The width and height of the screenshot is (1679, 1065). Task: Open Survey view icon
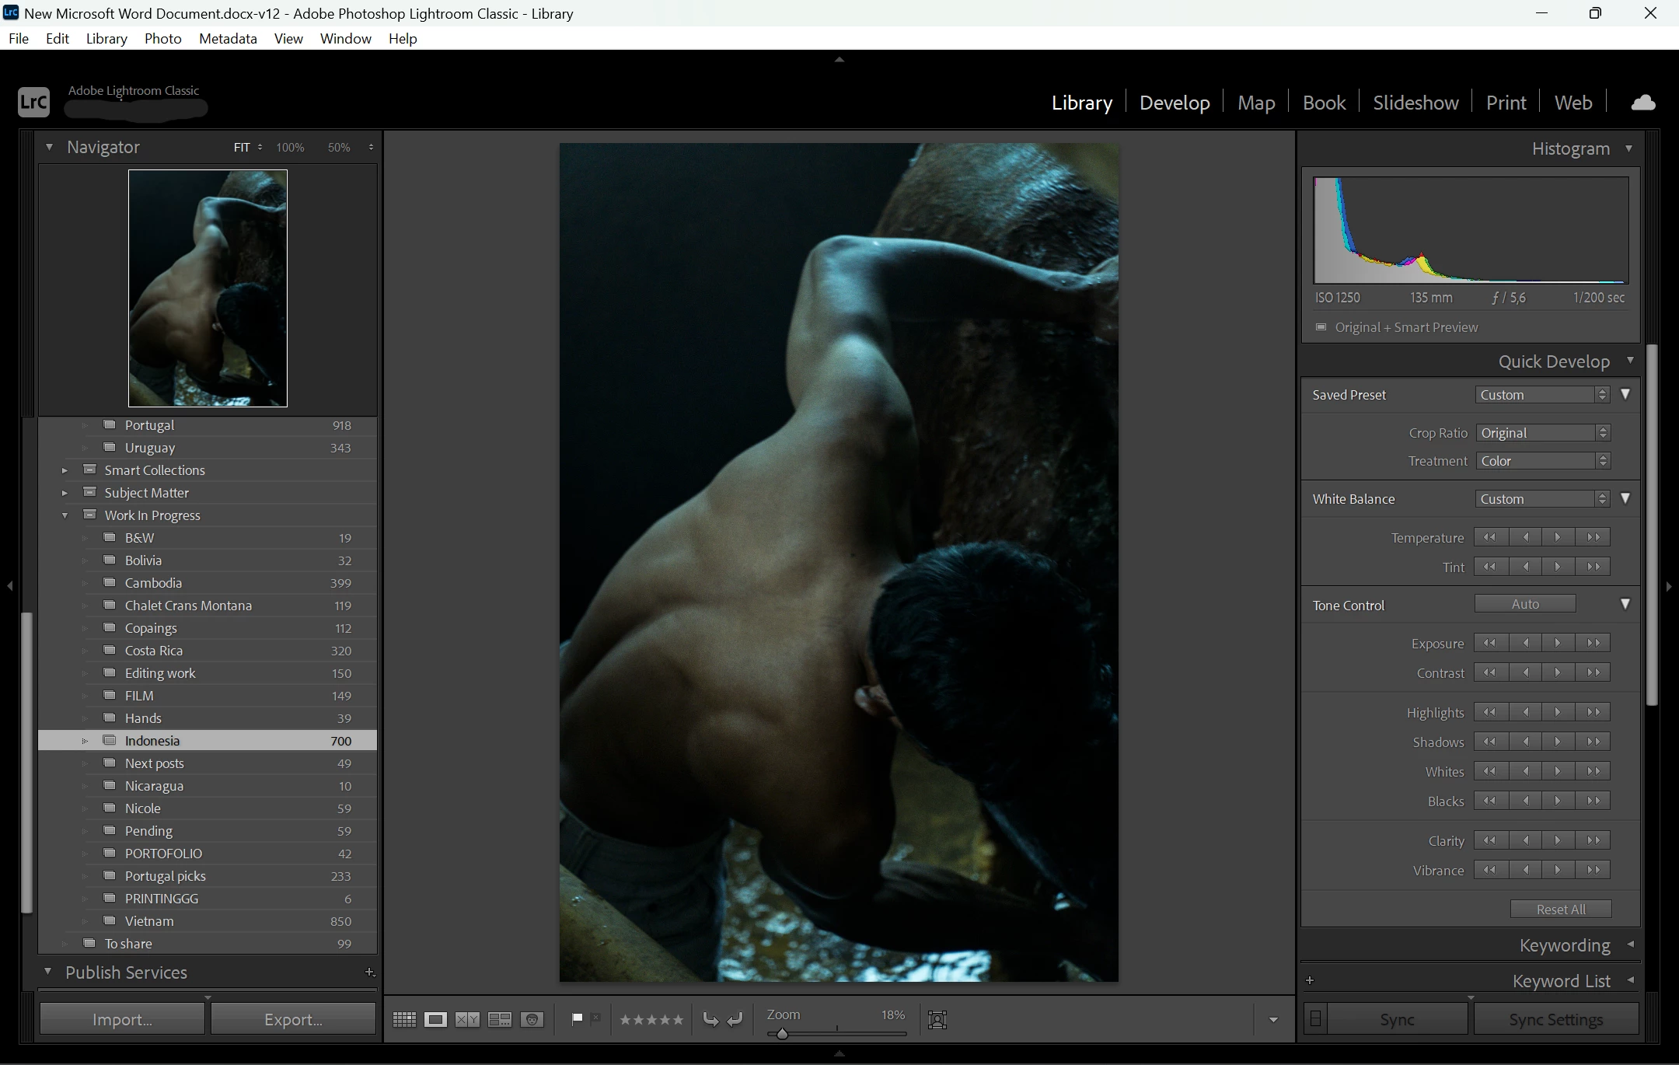(500, 1019)
